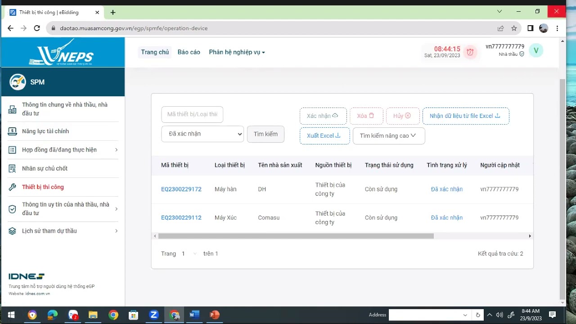576x324 pixels.
Task: Expand Lịch sử tham dự thầu submenu
Action: (116, 231)
